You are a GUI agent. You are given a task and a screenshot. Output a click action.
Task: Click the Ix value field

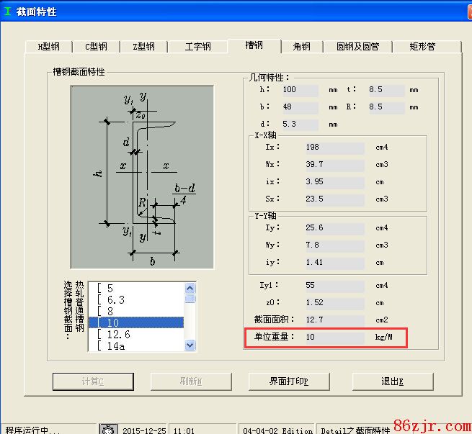[334, 148]
